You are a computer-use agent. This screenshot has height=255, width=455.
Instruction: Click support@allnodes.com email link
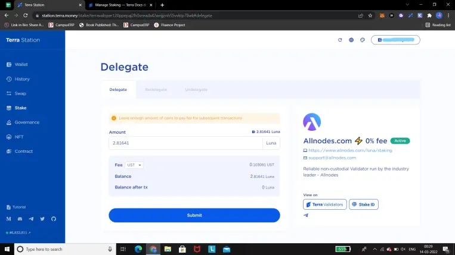point(332,158)
